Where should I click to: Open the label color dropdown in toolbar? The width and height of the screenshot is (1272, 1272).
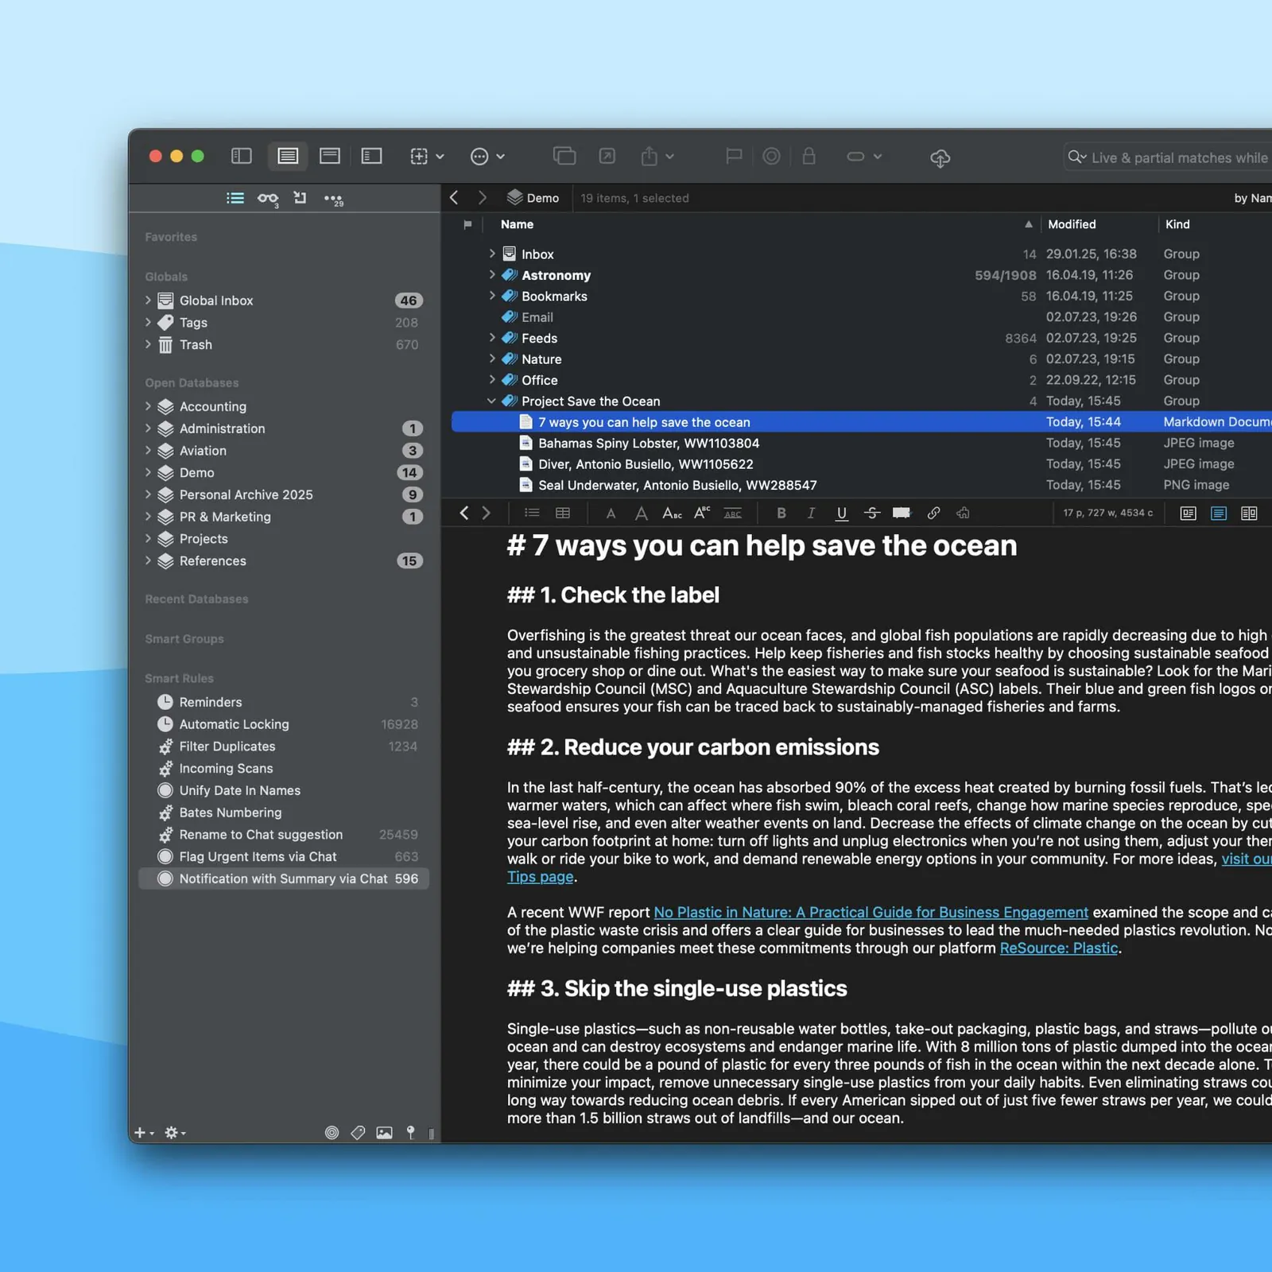tap(864, 157)
